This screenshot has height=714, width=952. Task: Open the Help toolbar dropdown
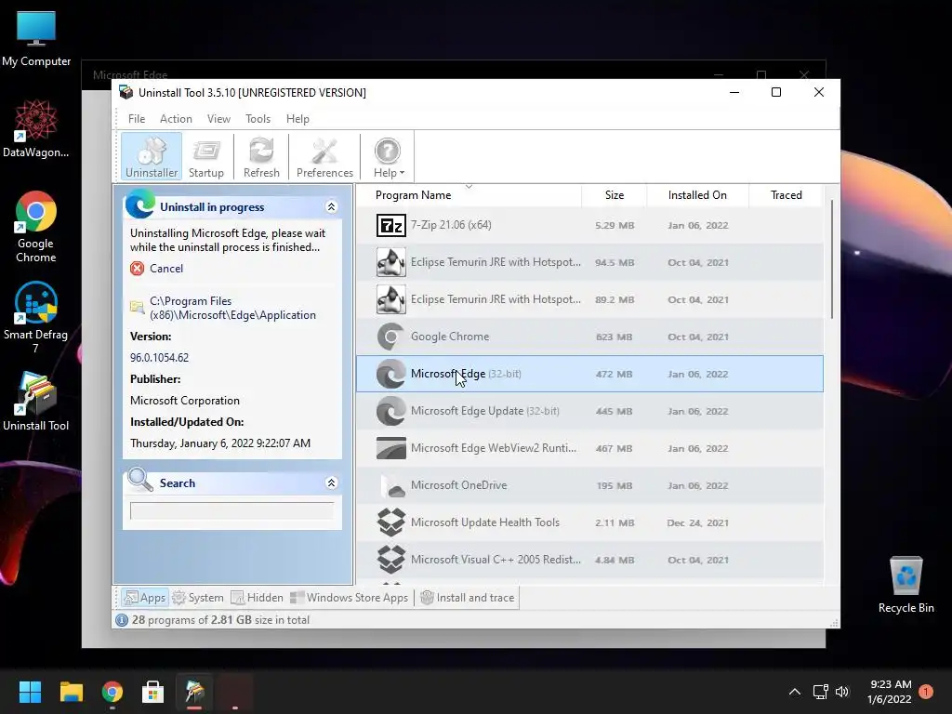(x=388, y=156)
